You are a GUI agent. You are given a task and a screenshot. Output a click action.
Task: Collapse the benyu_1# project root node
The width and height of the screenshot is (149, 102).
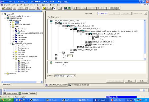[2, 14]
